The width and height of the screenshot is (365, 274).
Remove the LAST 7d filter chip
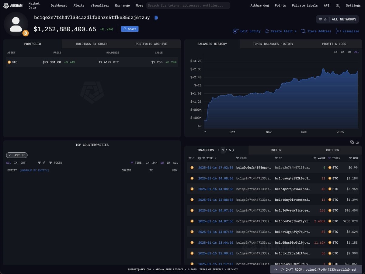pos(10,155)
